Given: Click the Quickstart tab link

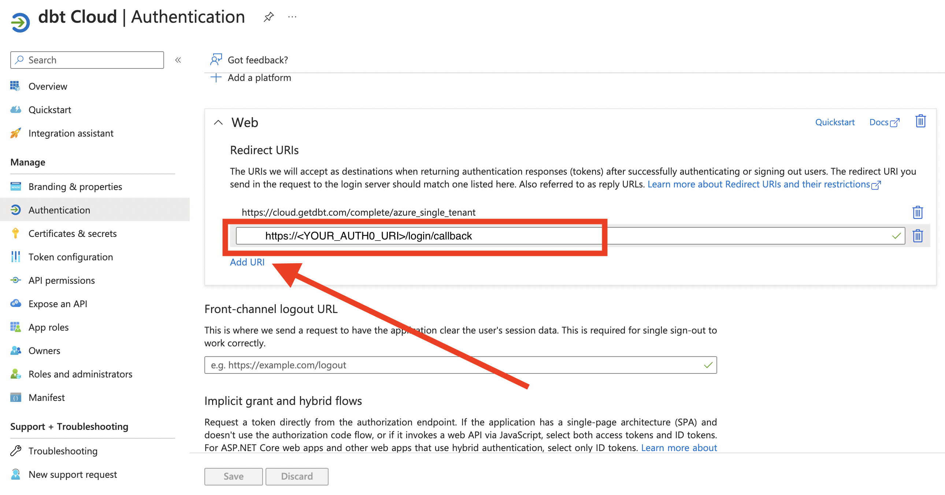Looking at the screenshot, I should coord(834,123).
